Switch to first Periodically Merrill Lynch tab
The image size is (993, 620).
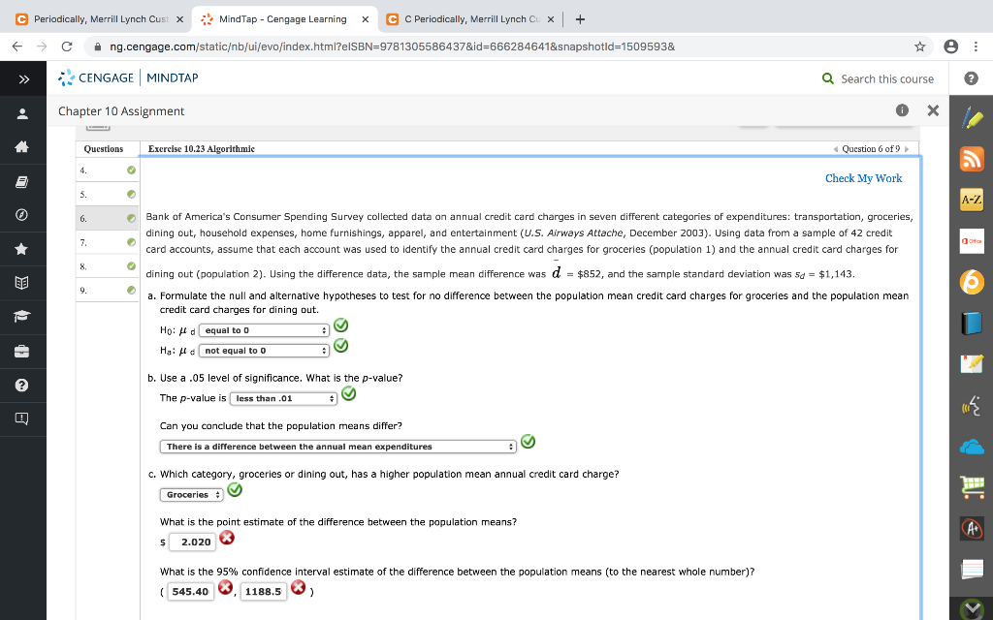tap(98, 19)
